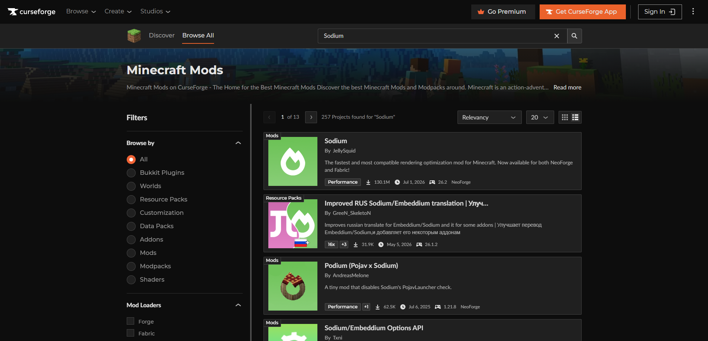
Task: Switch to the Discover tab
Action: coord(162,35)
